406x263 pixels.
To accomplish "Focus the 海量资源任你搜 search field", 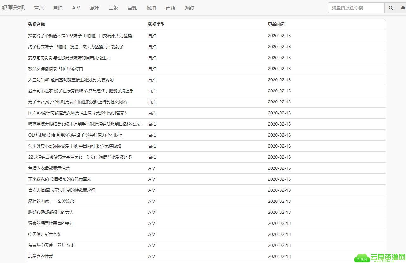I will point(356,8).
